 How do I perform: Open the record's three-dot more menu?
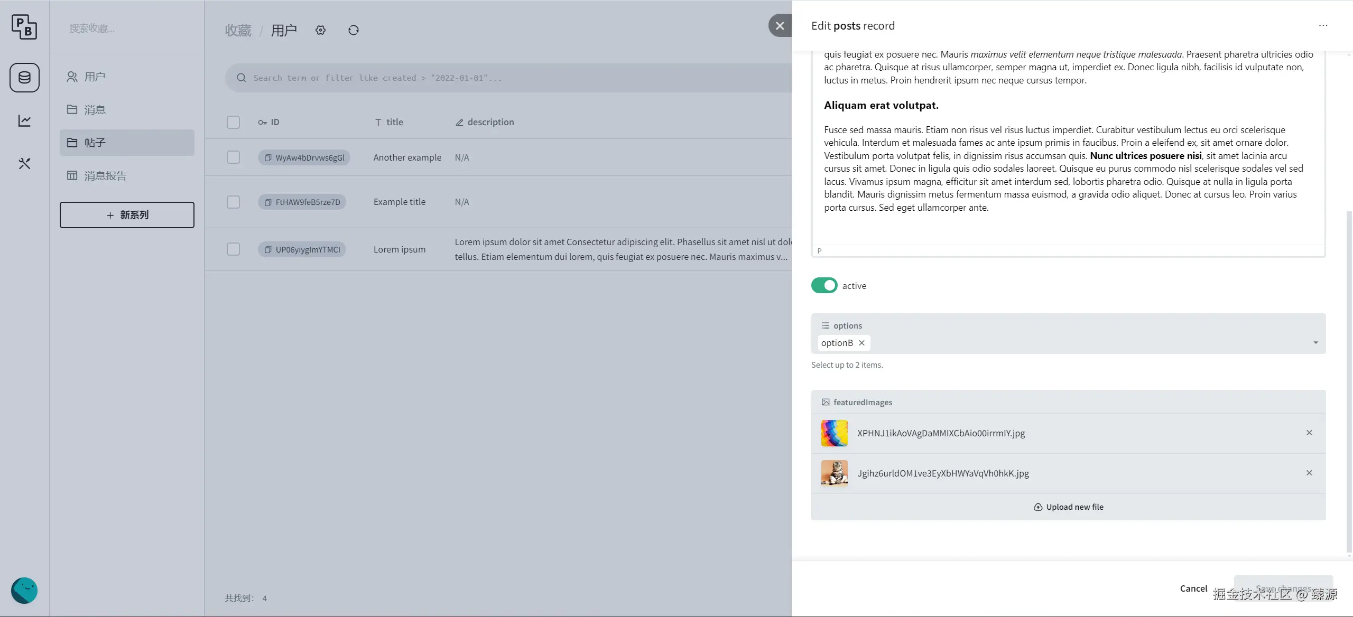1323,25
